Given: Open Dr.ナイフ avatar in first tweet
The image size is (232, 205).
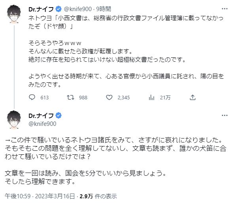Looking at the screenshot, I should pyautogui.click(x=14, y=14).
